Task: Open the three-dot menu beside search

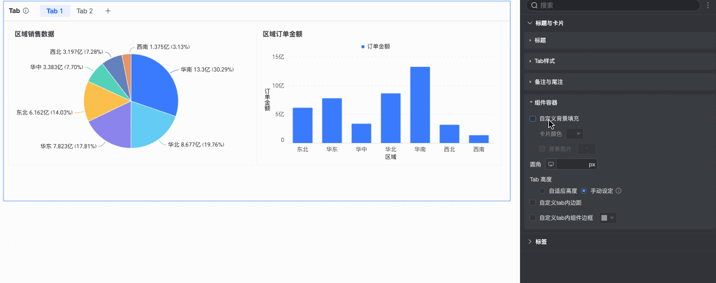Action: [x=708, y=5]
